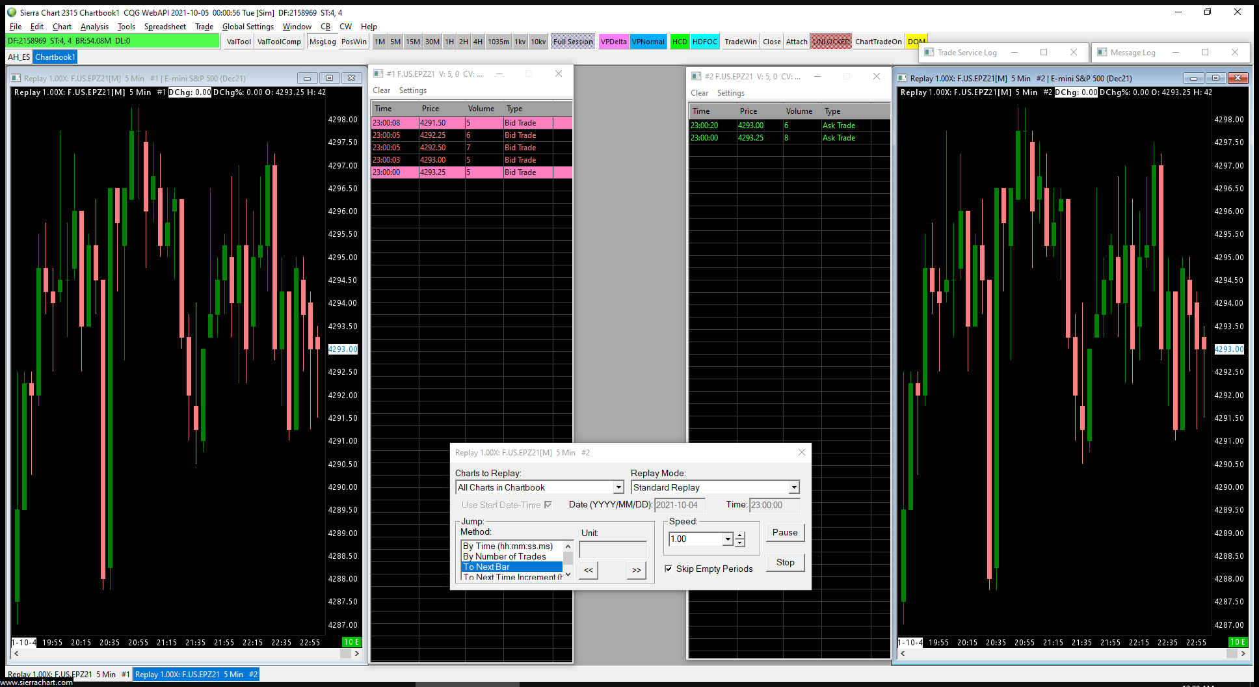Click the Attach toolbar button
The width and height of the screenshot is (1259, 687).
coord(797,42)
